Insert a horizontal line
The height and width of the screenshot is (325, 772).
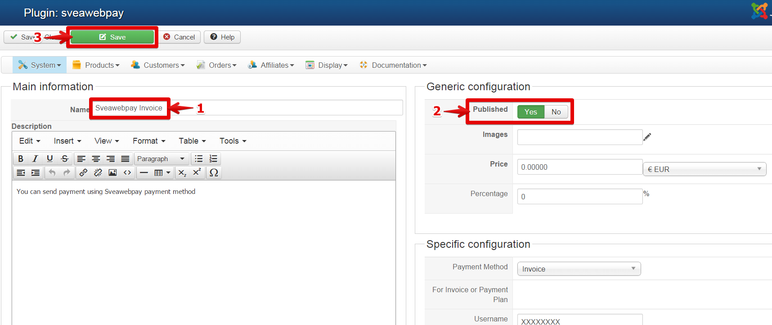[x=144, y=173]
